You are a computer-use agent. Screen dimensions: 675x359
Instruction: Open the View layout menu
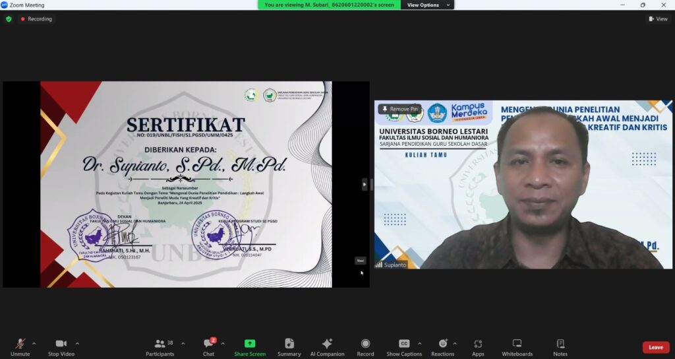(x=659, y=19)
